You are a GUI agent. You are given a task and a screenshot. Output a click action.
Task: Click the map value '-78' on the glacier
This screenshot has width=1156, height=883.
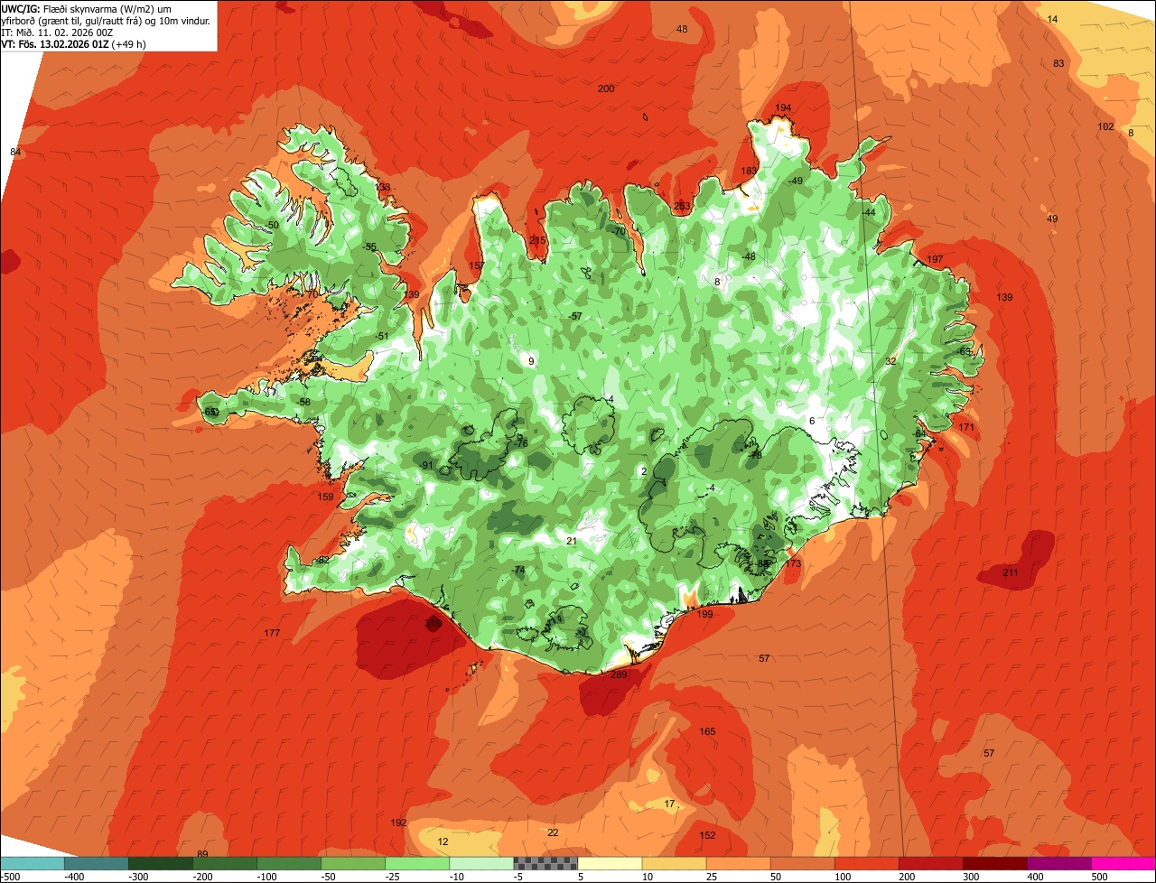755,455
